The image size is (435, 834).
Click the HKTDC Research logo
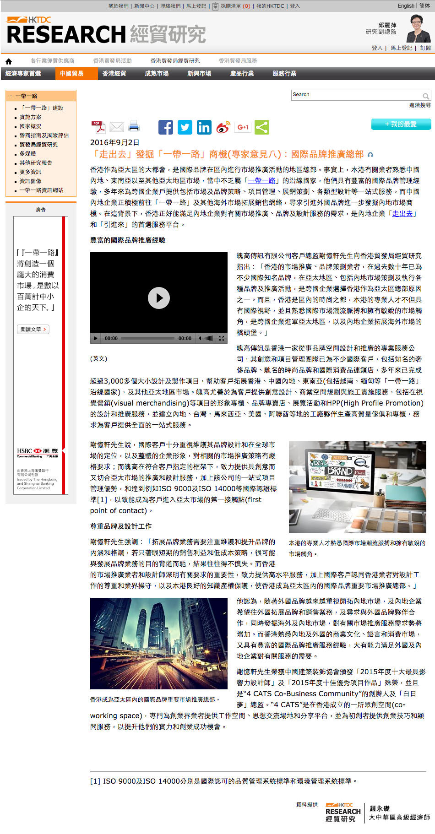click(x=106, y=31)
